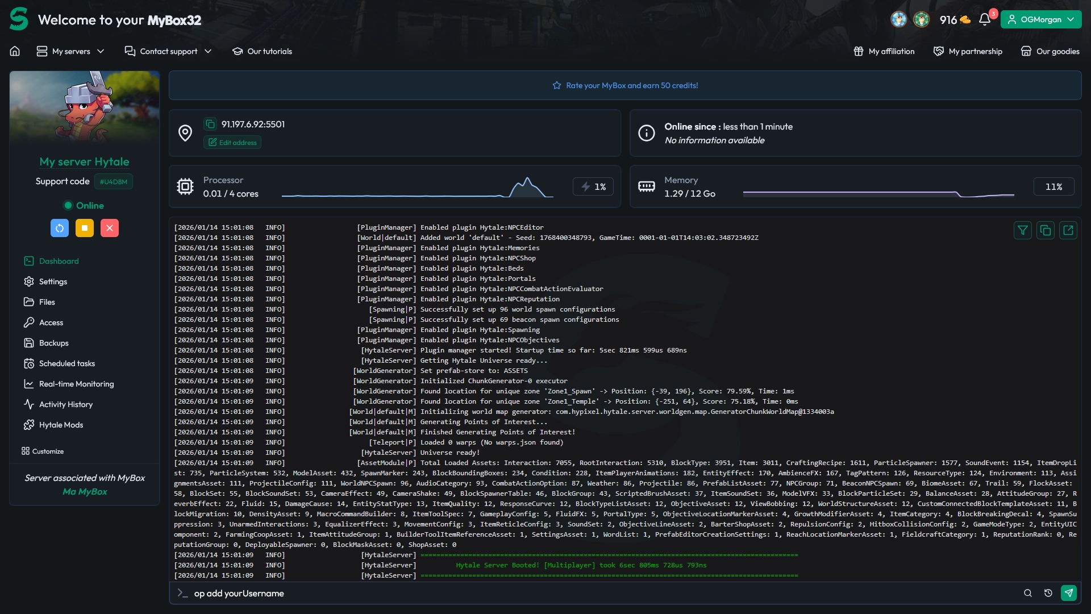This screenshot has width=1091, height=614.
Task: Open the console filter icon
Action: [x=1023, y=230]
